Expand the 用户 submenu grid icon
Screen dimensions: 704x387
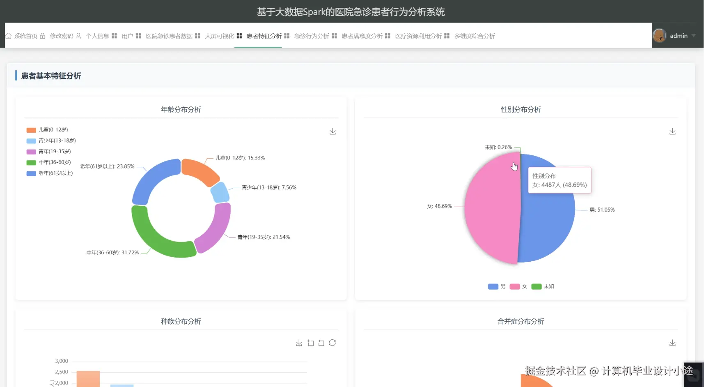click(138, 36)
